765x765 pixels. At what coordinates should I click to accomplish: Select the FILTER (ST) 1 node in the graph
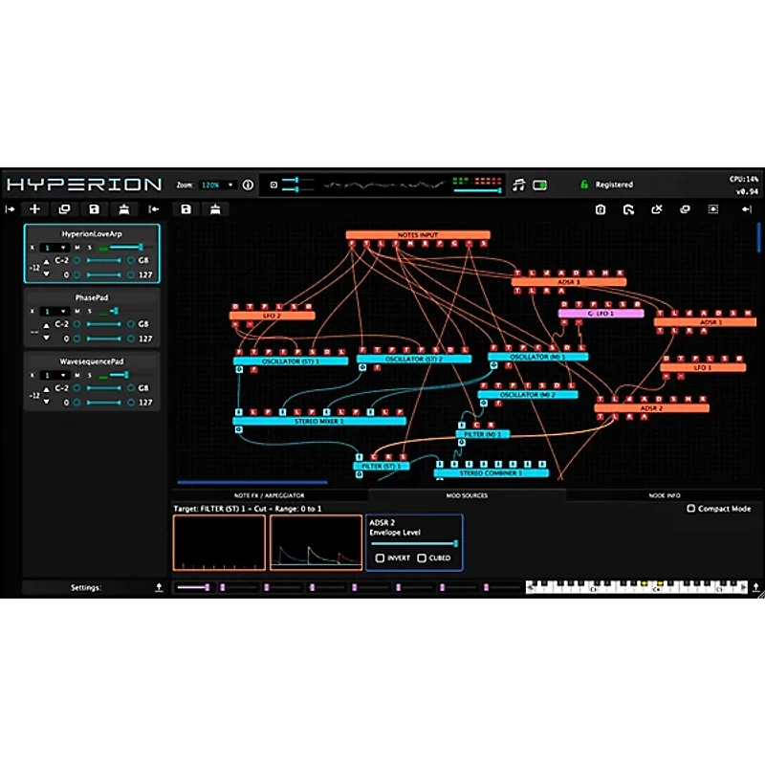(x=380, y=466)
